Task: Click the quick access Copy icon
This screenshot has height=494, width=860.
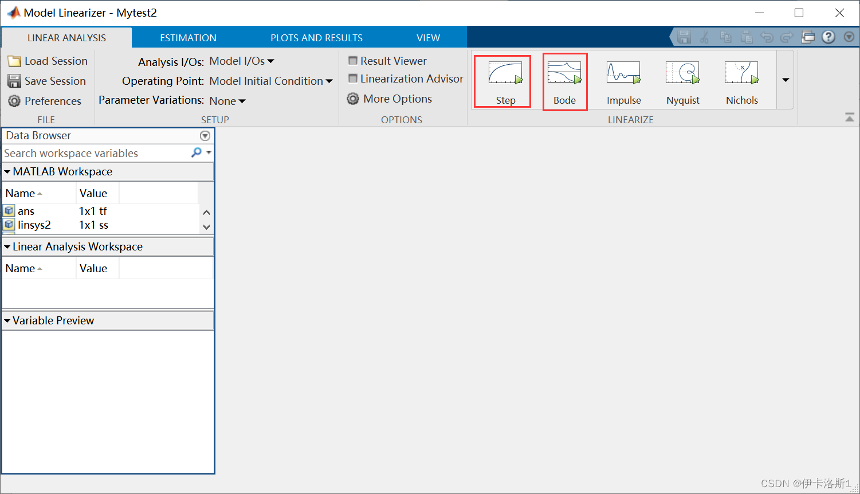Action: pos(725,37)
